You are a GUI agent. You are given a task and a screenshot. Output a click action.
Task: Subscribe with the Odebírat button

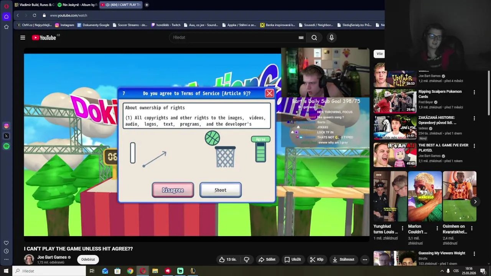click(88, 260)
